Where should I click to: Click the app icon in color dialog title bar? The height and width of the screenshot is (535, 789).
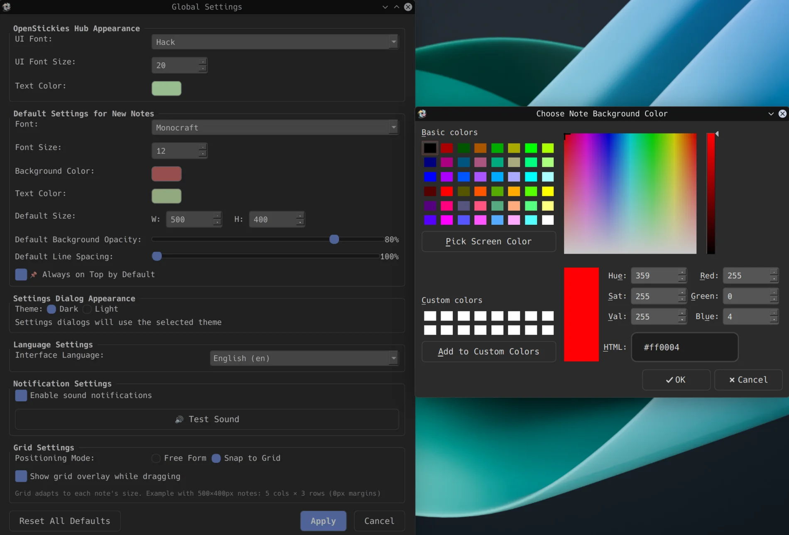422,113
